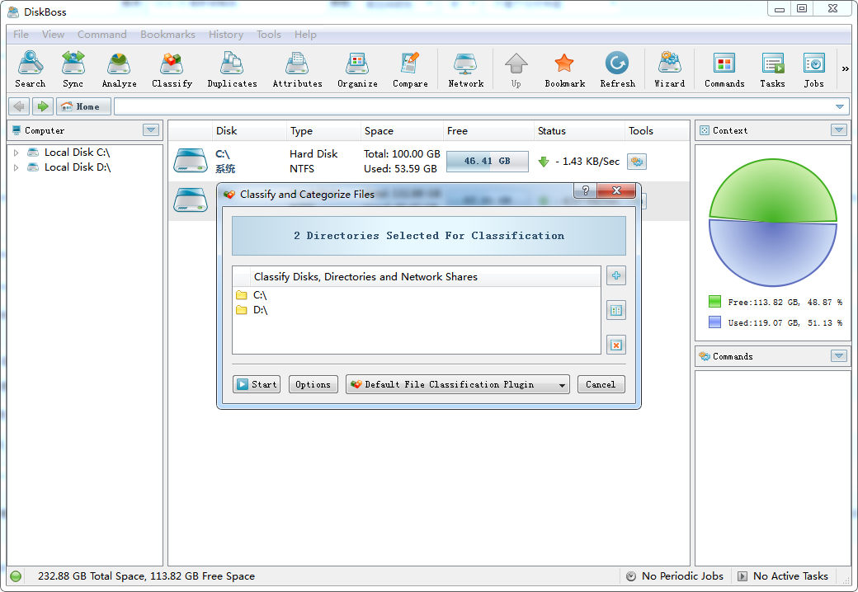This screenshot has height=592, width=858.
Task: Click the edit directory list icon
Action: point(616,311)
